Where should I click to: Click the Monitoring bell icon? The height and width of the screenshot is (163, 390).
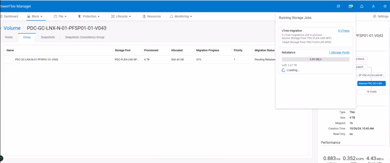pyautogui.click(x=171, y=16)
